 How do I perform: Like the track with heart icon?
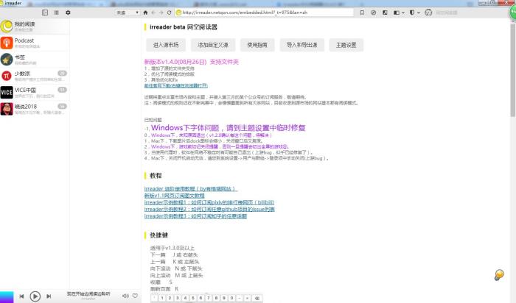(x=135, y=296)
